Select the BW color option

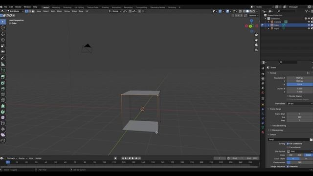pyautogui.click(x=291, y=155)
